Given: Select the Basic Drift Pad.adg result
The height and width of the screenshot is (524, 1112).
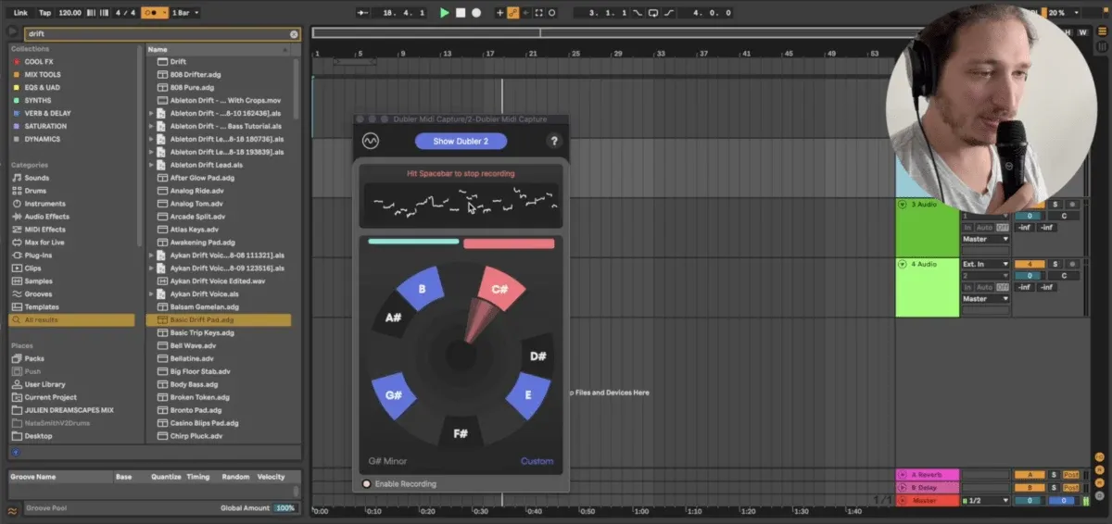Looking at the screenshot, I should click(x=219, y=319).
